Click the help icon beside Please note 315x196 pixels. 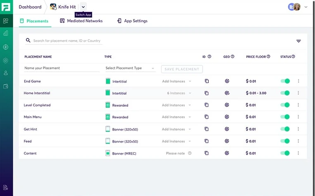[190, 153]
